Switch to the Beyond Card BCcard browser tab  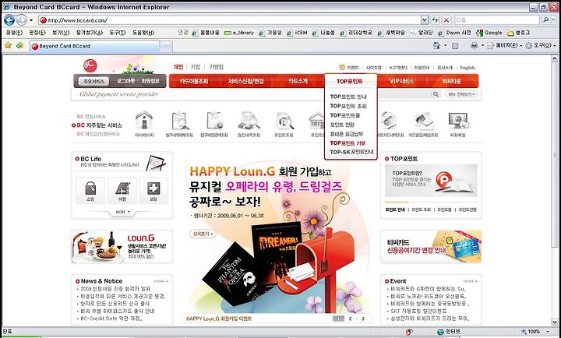(x=95, y=46)
